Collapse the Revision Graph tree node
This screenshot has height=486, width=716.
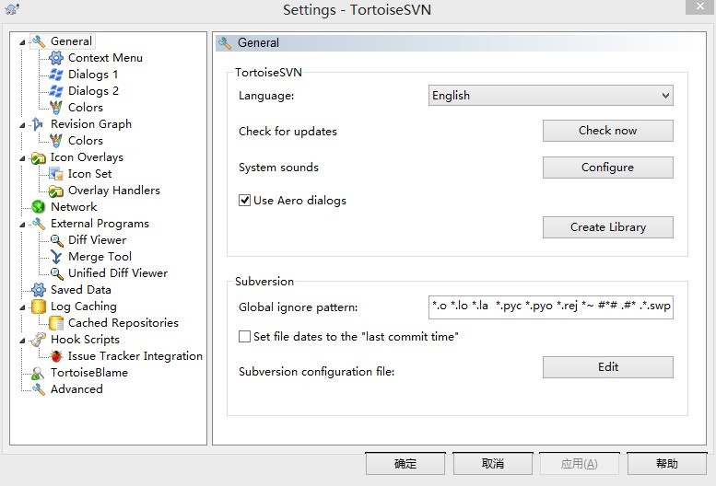[x=22, y=125]
